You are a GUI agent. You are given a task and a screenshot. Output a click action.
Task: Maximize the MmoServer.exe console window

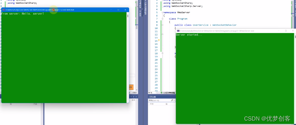tap(286, 31)
